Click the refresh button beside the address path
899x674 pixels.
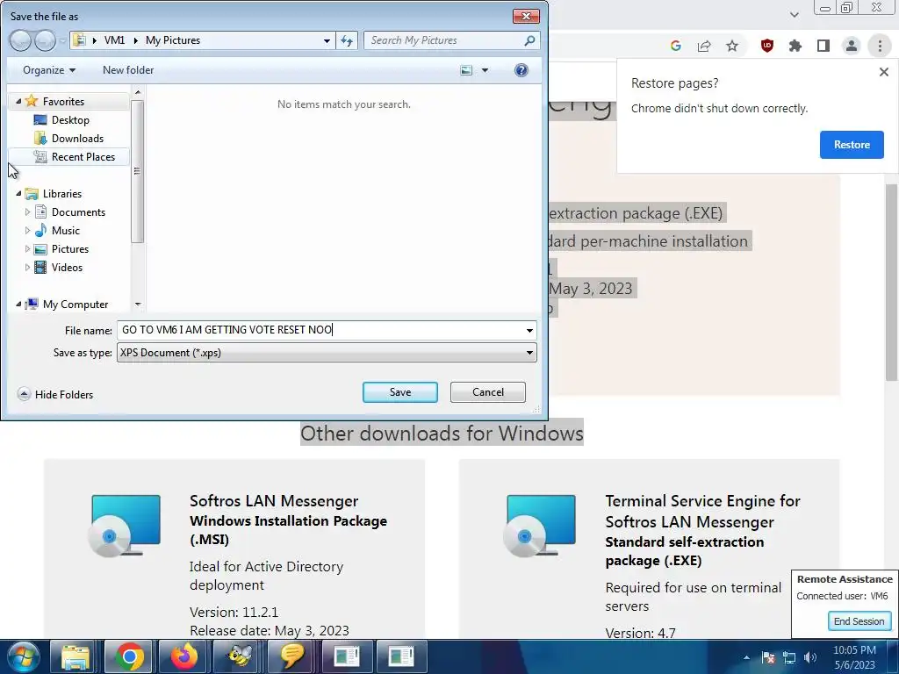pos(347,40)
